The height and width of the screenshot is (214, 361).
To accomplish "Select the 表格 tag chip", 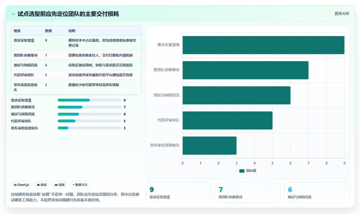I will click(42, 185).
